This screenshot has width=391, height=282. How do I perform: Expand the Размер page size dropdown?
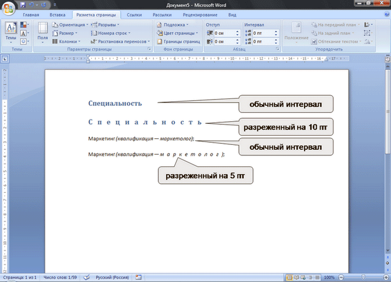(x=65, y=33)
